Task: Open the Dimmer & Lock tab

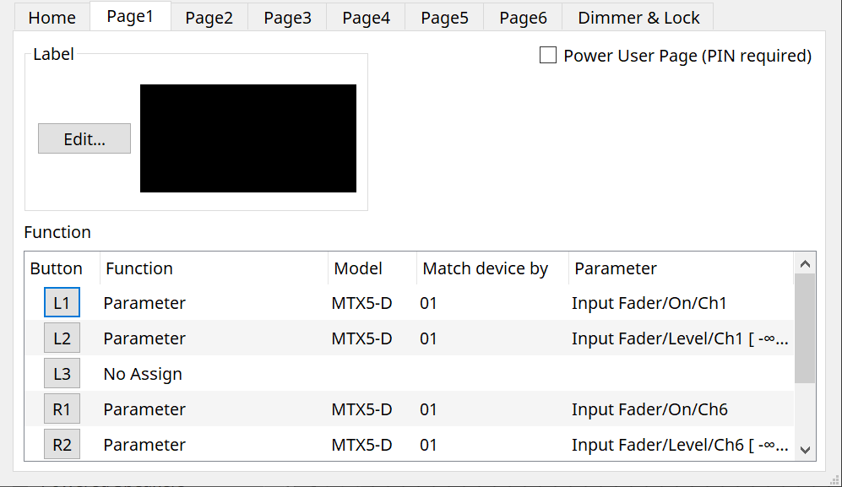Action: pyautogui.click(x=638, y=17)
